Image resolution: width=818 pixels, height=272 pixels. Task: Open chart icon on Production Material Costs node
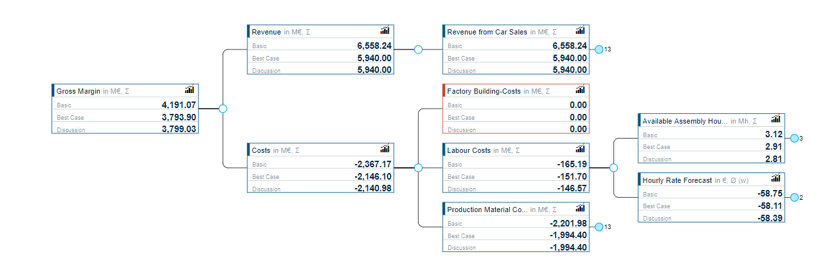tap(580, 208)
